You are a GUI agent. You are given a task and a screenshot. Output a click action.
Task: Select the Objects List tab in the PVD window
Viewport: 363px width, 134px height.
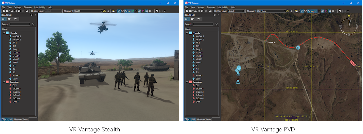point(190,119)
